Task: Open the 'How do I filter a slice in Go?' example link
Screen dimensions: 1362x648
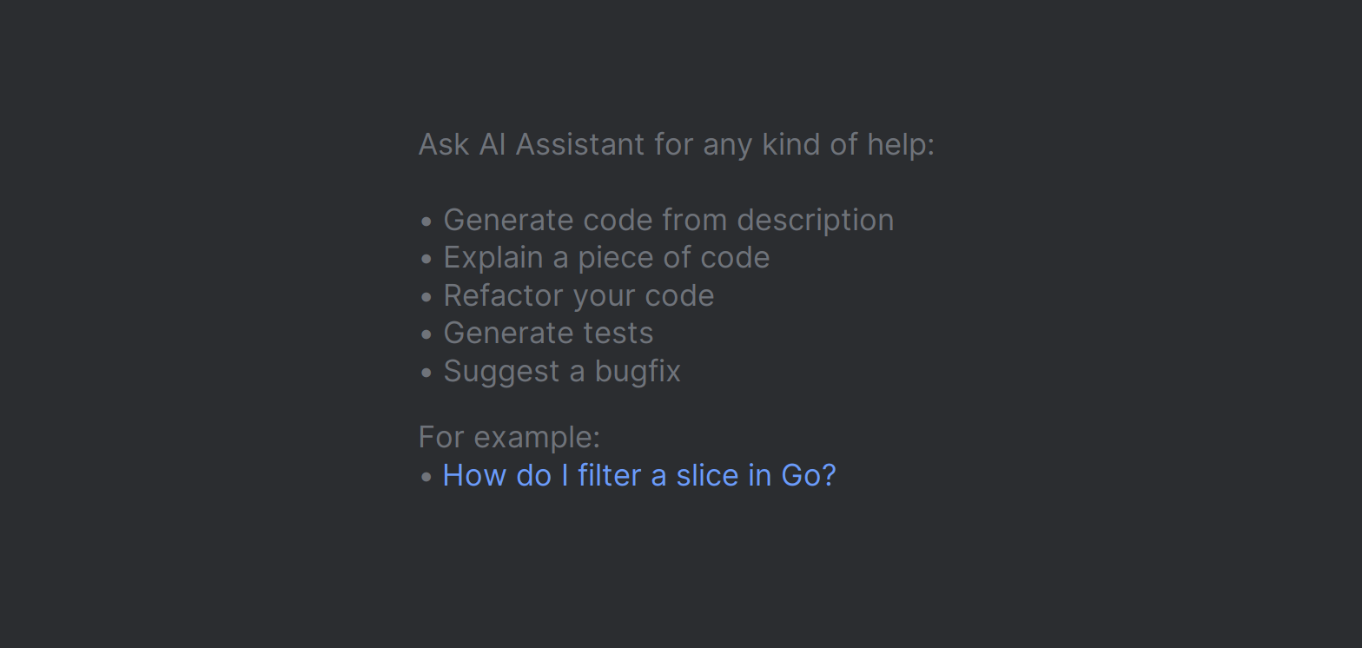Action: (x=639, y=476)
